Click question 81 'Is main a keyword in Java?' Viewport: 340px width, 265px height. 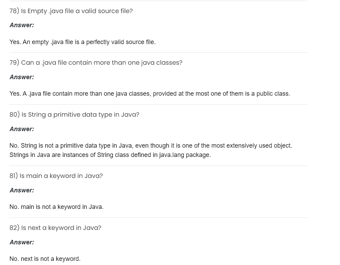56,176
